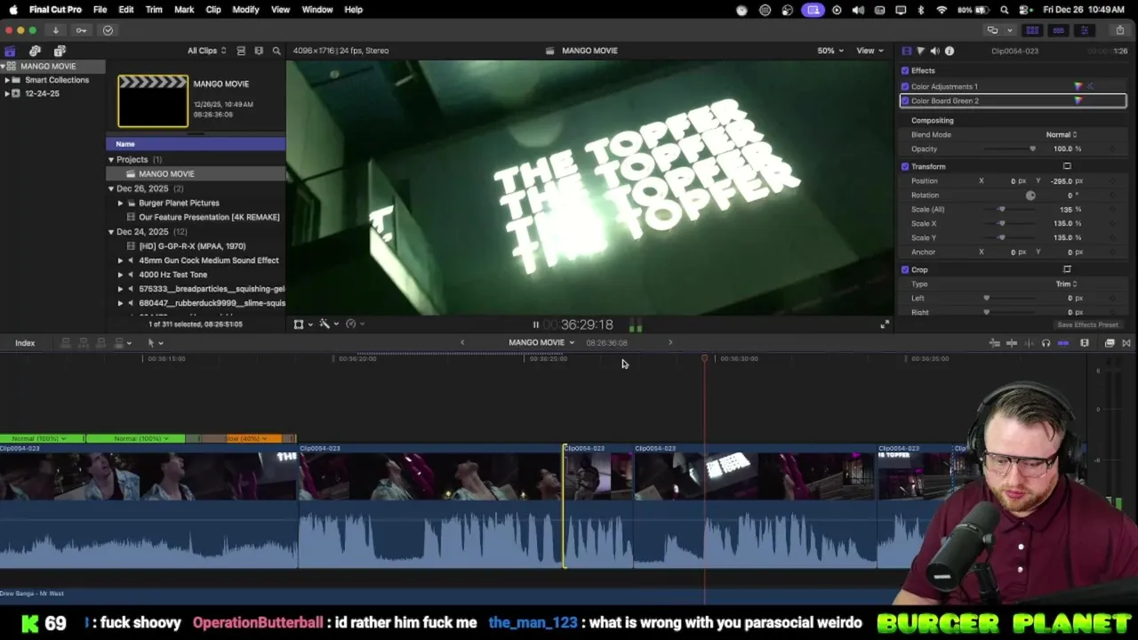Screen dimensions: 1138x640
Task: Open the Clip menu
Action: click(x=213, y=10)
